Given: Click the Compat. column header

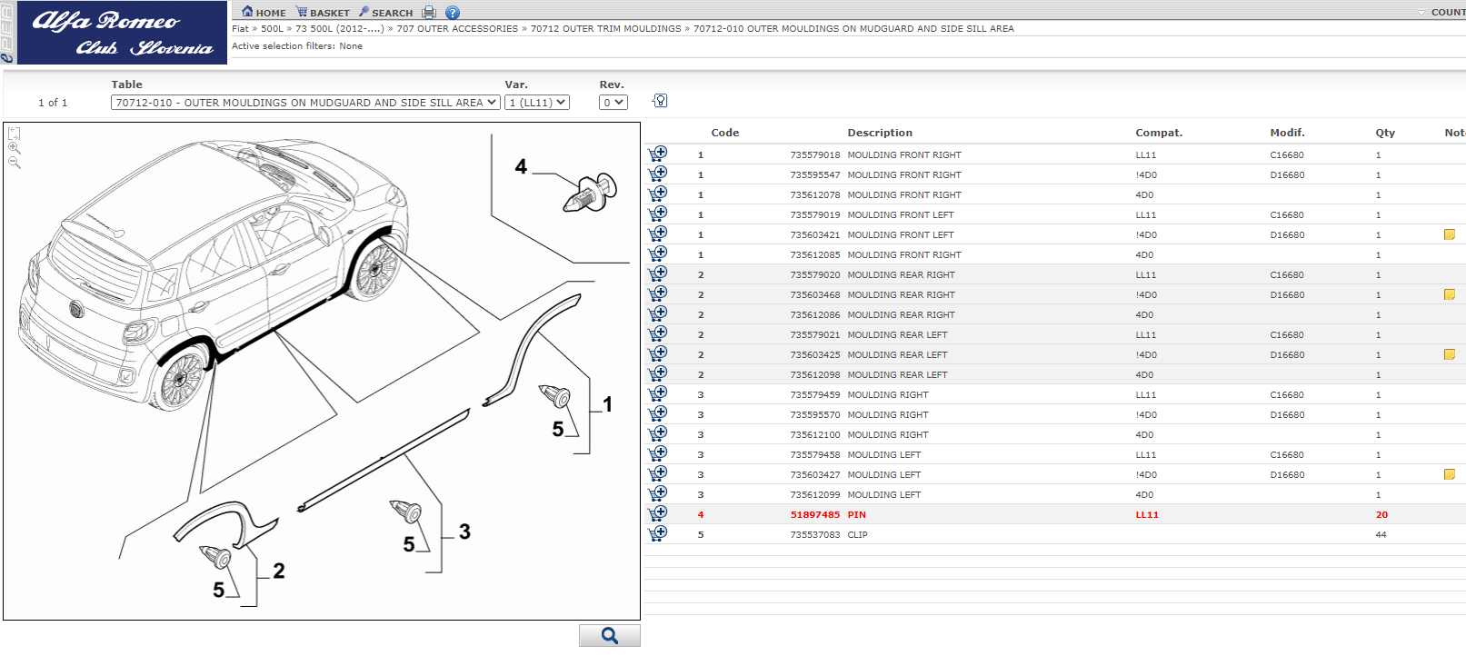Looking at the screenshot, I should click(x=1159, y=133).
